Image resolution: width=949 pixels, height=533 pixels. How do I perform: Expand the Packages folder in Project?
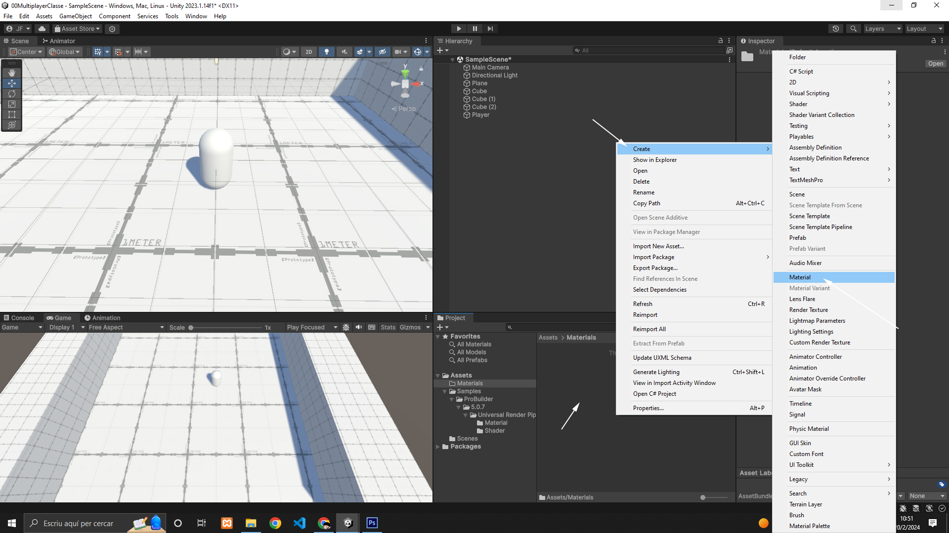(438, 447)
